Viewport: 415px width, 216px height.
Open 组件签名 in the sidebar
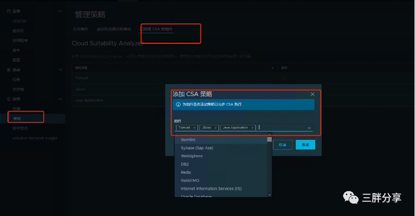pyautogui.click(x=20, y=128)
